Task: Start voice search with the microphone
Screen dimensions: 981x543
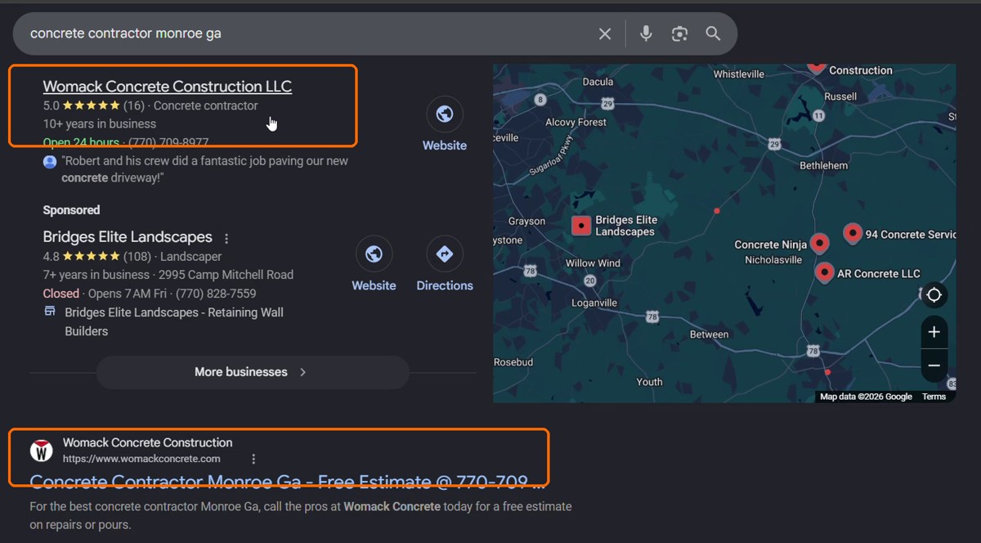Action: pyautogui.click(x=646, y=34)
